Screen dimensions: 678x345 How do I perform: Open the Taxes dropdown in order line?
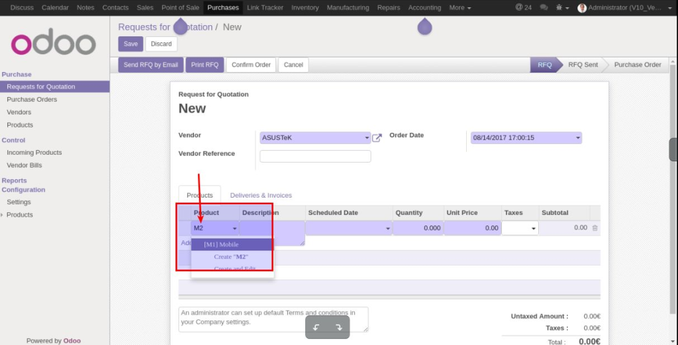[533, 229]
